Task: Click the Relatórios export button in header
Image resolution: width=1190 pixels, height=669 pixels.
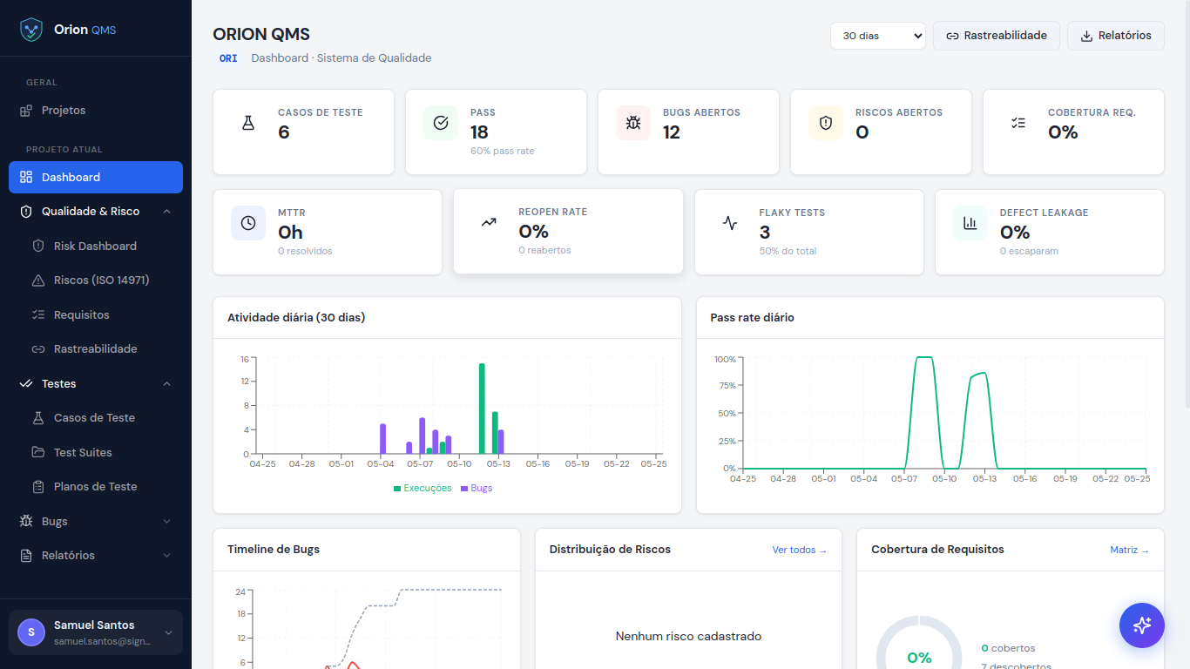Action: pos(1116,36)
